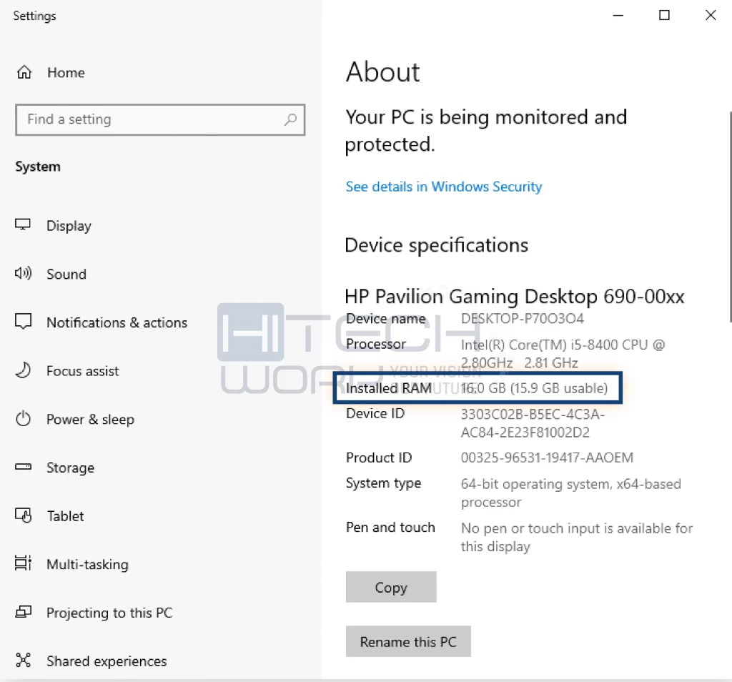Screen dimensions: 732x682
Task: Minimize the Settings window
Action: [618, 16]
